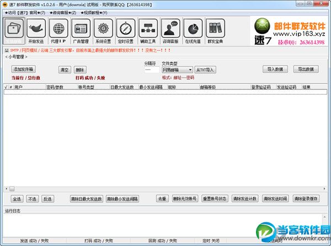Open 群发宝典 books icon
Image resolution: width=331 pixels, height=246 pixels.
click(x=215, y=31)
